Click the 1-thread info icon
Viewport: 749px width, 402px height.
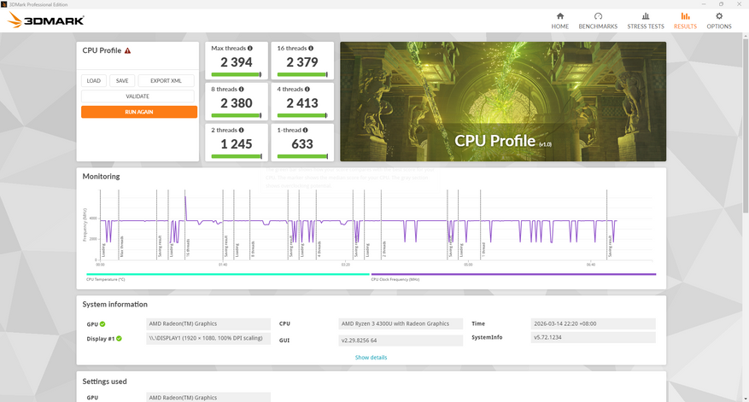tap(305, 131)
